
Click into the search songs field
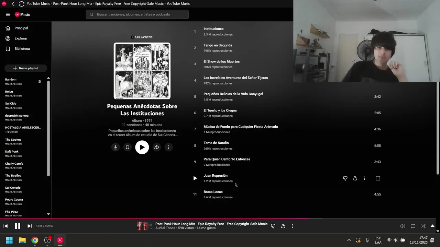[x=137, y=14]
